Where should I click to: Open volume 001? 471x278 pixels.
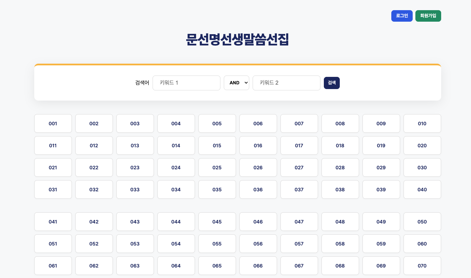click(x=53, y=124)
